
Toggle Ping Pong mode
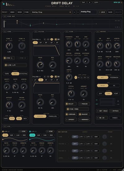(x=77, y=109)
